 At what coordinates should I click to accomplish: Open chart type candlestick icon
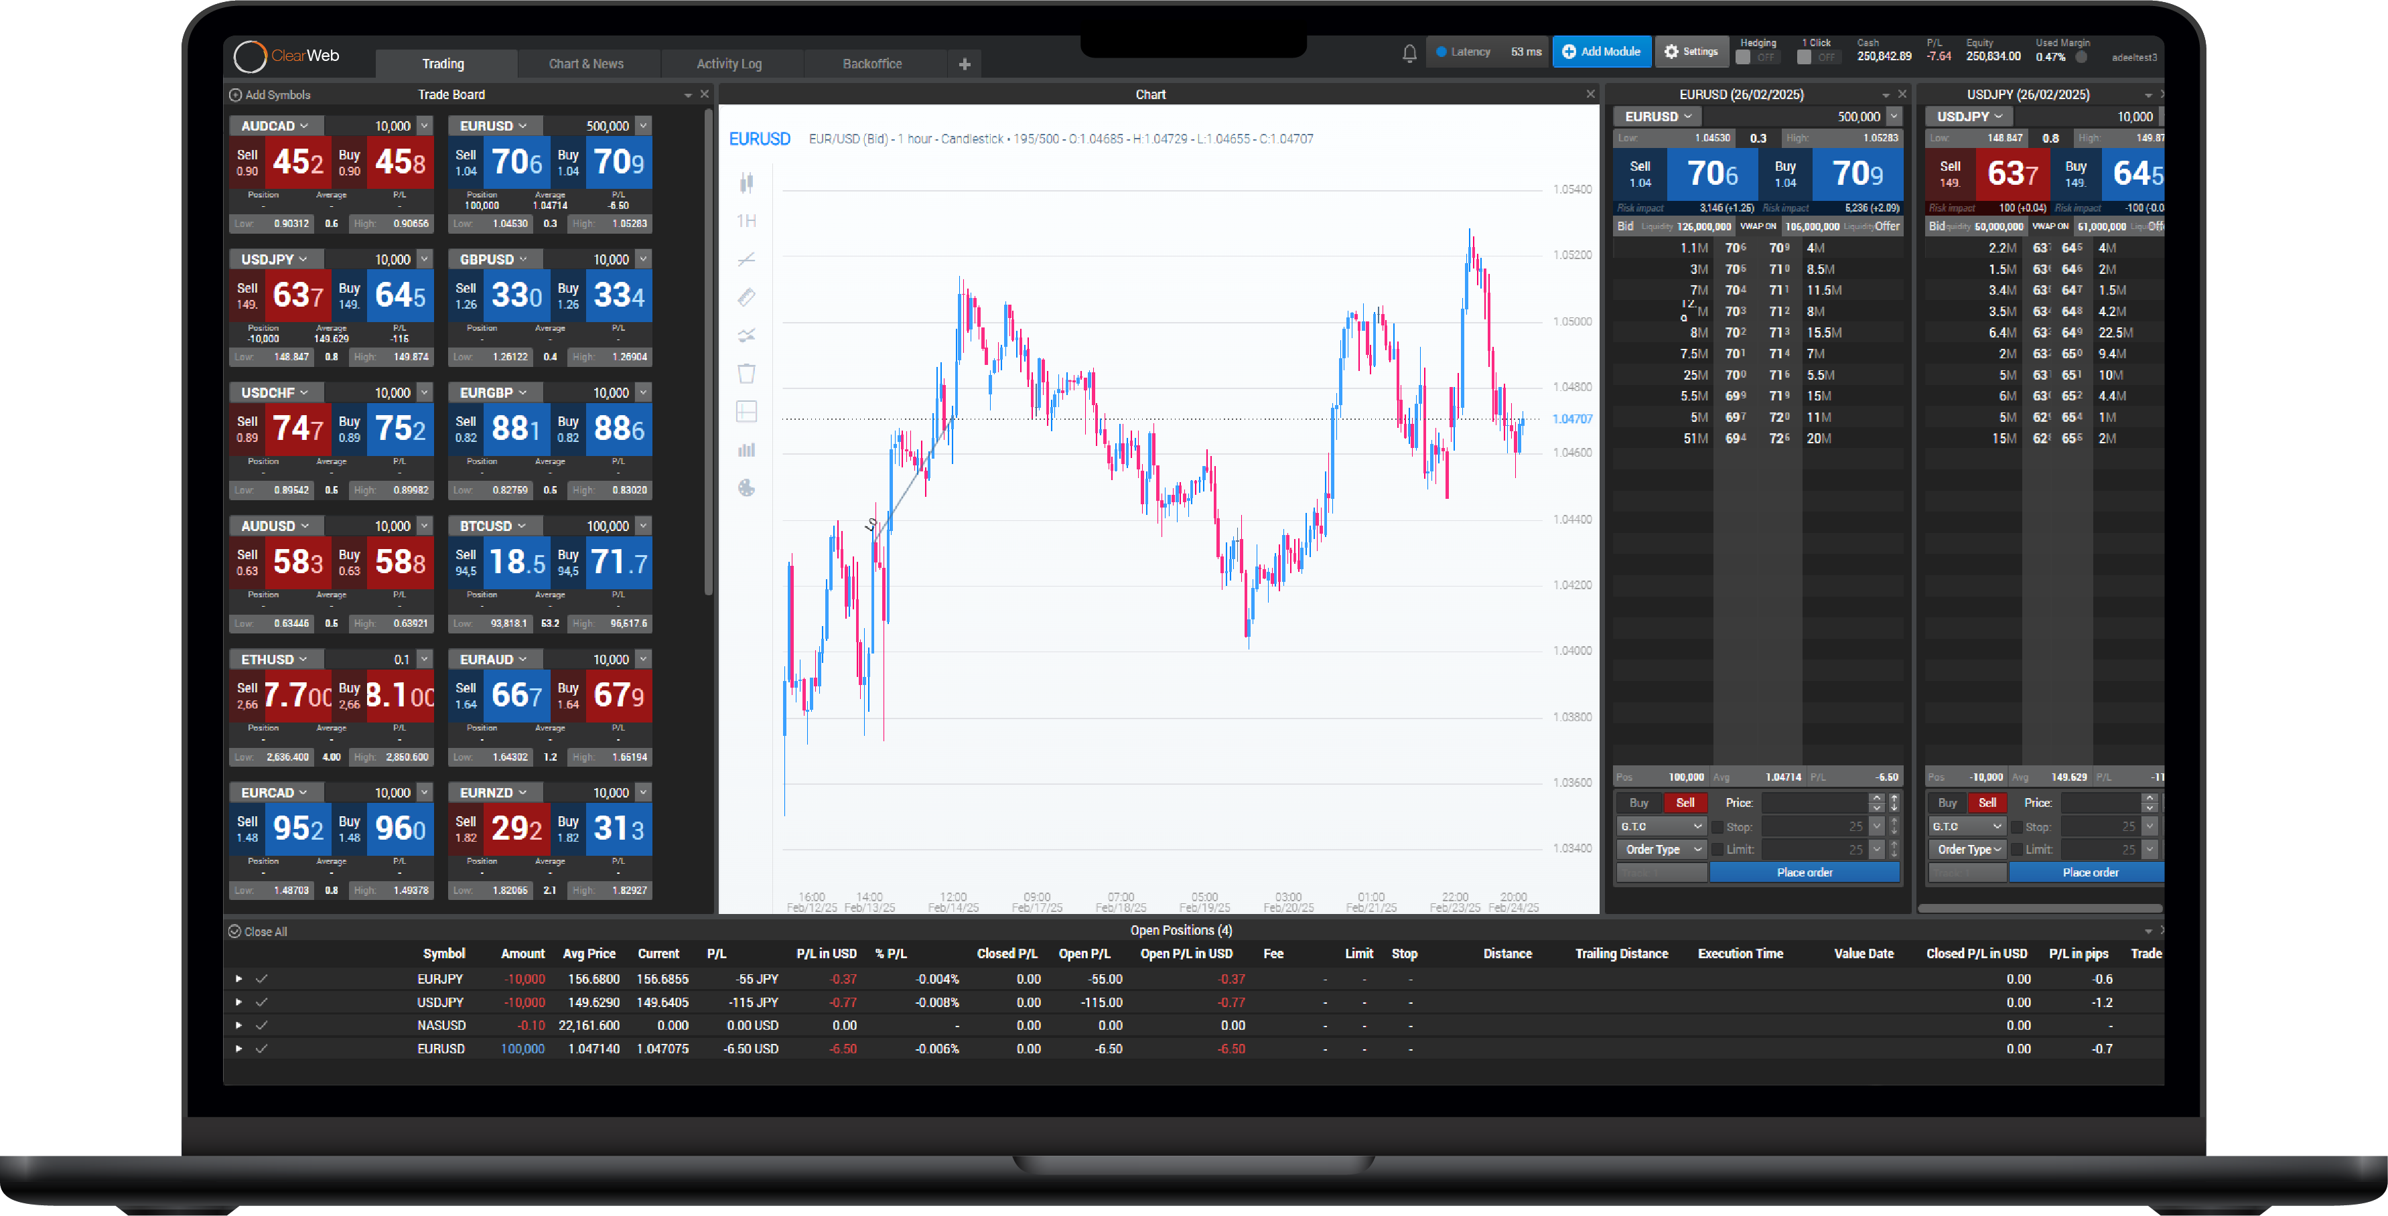(x=746, y=183)
